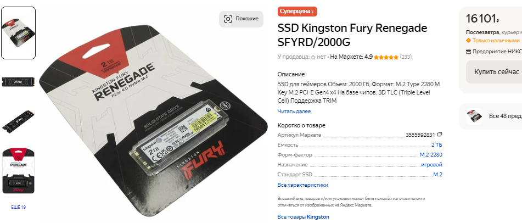Click the store icon beside Предприятие НИКС
522x223 pixels.
[468, 52]
